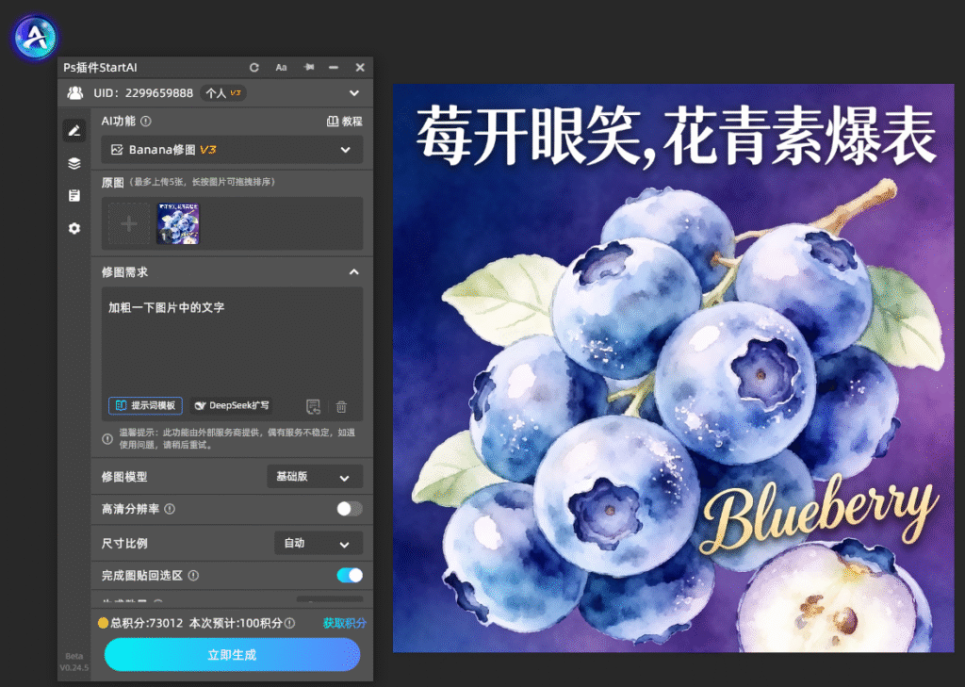Viewport: 965px width, 687px height.
Task: Click the 总积分:73012 text
Action: coord(146,623)
